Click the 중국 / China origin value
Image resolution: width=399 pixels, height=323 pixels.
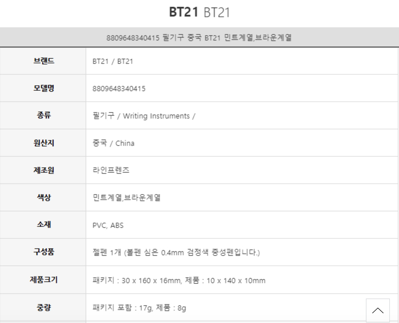tap(113, 143)
